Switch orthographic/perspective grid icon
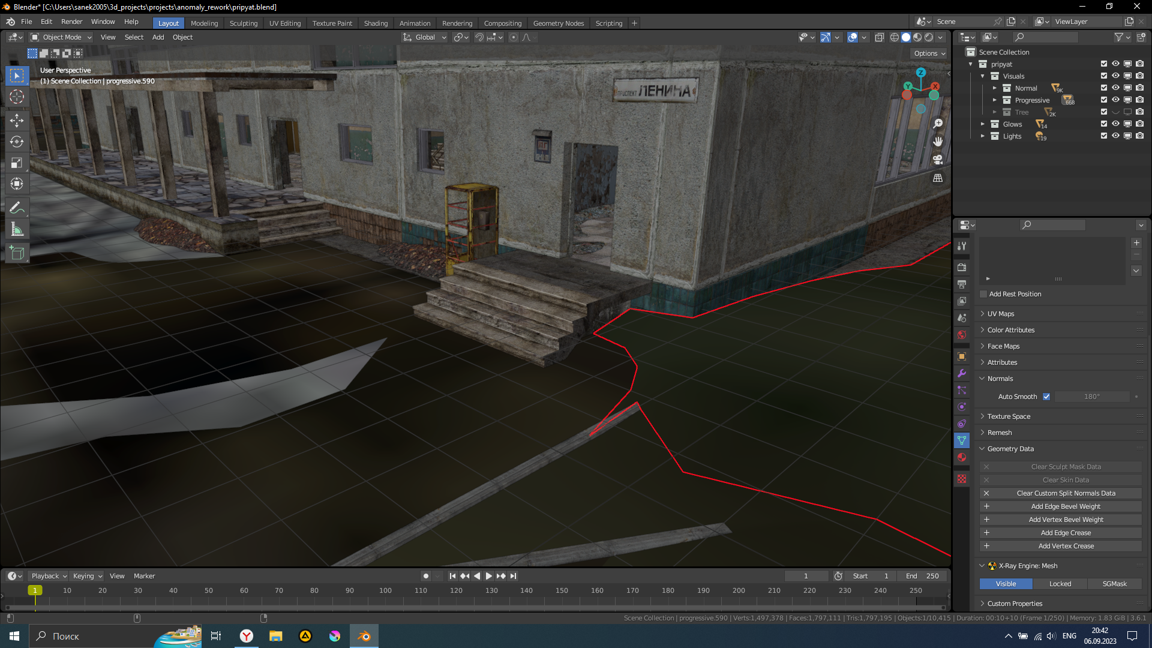The width and height of the screenshot is (1152, 648). point(938,178)
